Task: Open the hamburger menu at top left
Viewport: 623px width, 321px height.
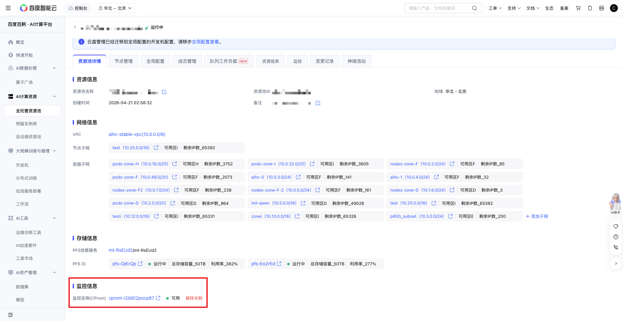Action: coord(8,8)
